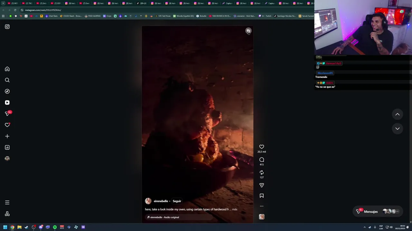
Task: Save the reel with bookmark icon
Action: coord(262,196)
